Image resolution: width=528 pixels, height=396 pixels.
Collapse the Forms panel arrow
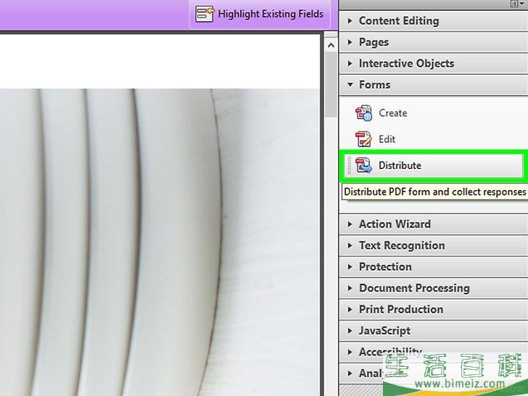[x=350, y=85]
